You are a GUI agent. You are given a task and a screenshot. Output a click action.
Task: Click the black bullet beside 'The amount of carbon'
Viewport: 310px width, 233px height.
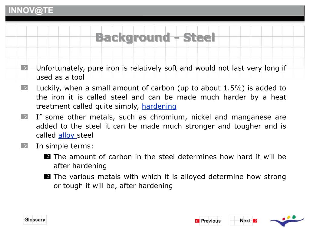47,157
